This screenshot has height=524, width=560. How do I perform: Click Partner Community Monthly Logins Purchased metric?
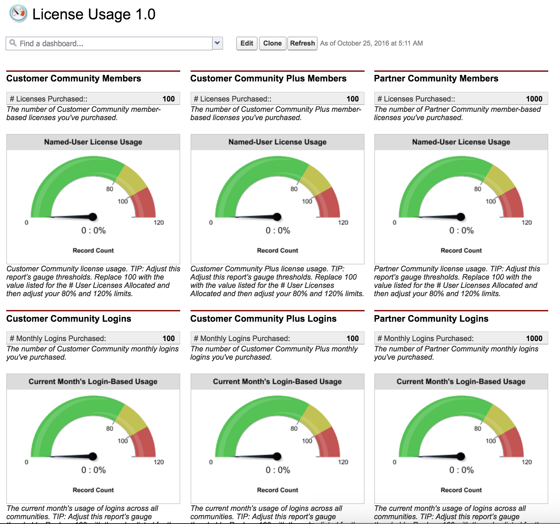461,338
